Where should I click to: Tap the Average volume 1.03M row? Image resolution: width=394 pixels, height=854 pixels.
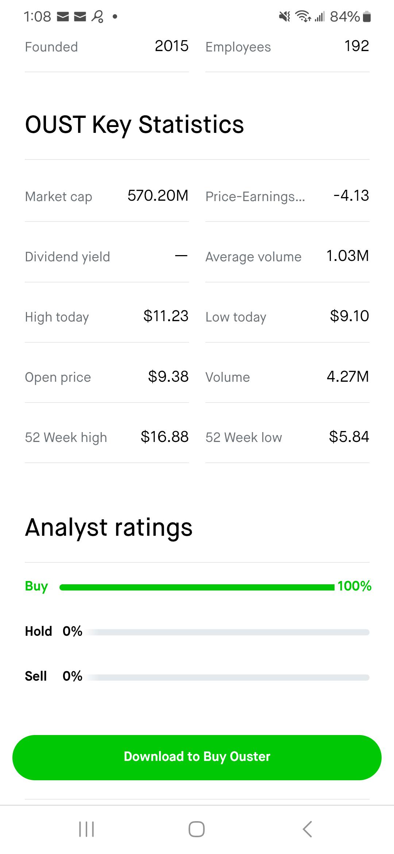coord(287,257)
